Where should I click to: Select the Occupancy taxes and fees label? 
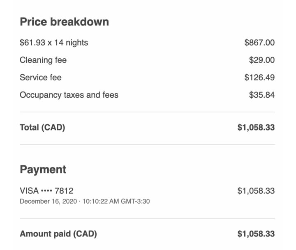pos(69,95)
